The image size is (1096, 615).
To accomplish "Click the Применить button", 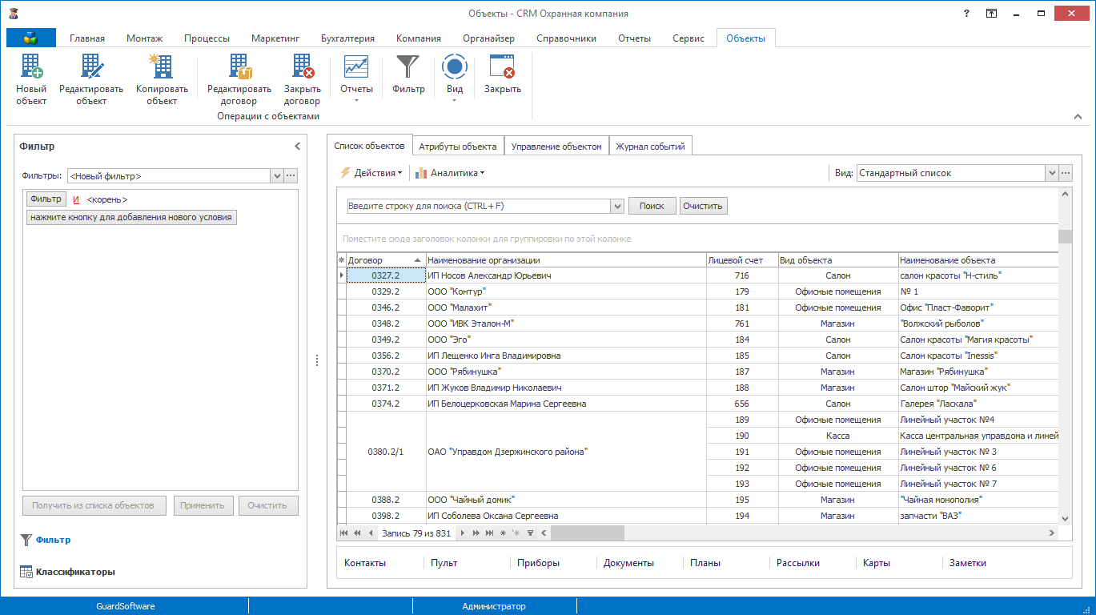I will click(204, 505).
